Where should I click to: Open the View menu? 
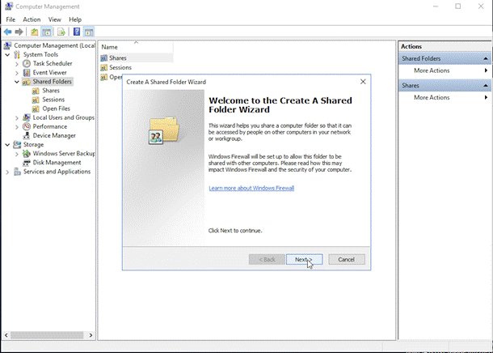click(55, 19)
